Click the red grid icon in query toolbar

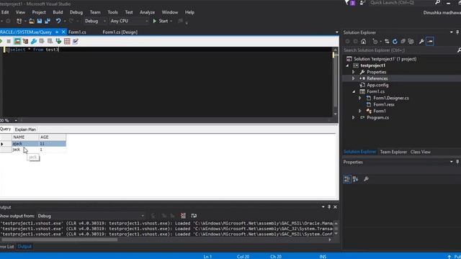click(x=67, y=42)
